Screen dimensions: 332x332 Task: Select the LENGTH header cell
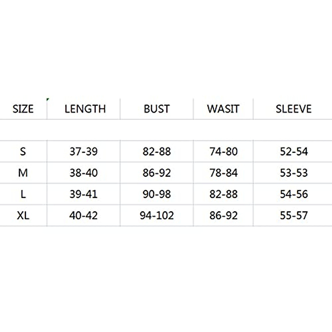(85, 109)
